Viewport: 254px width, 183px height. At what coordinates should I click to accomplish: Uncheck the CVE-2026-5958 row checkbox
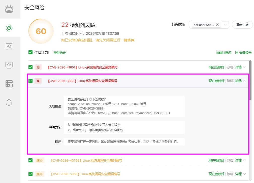point(30,174)
